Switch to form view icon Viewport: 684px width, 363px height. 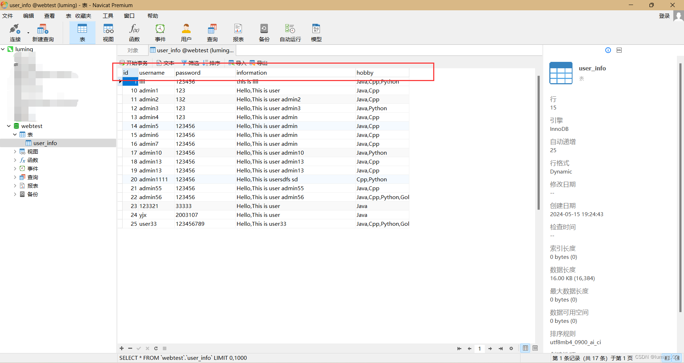point(535,348)
